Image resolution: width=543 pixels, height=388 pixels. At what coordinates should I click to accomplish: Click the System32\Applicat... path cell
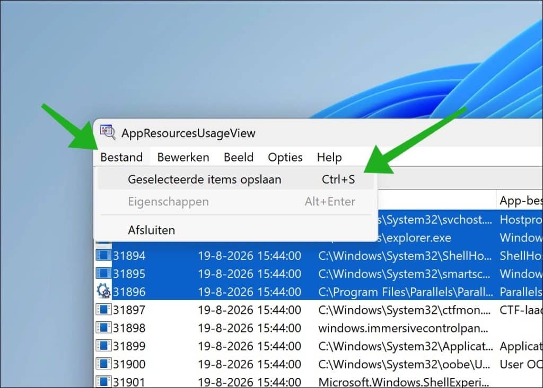406,346
